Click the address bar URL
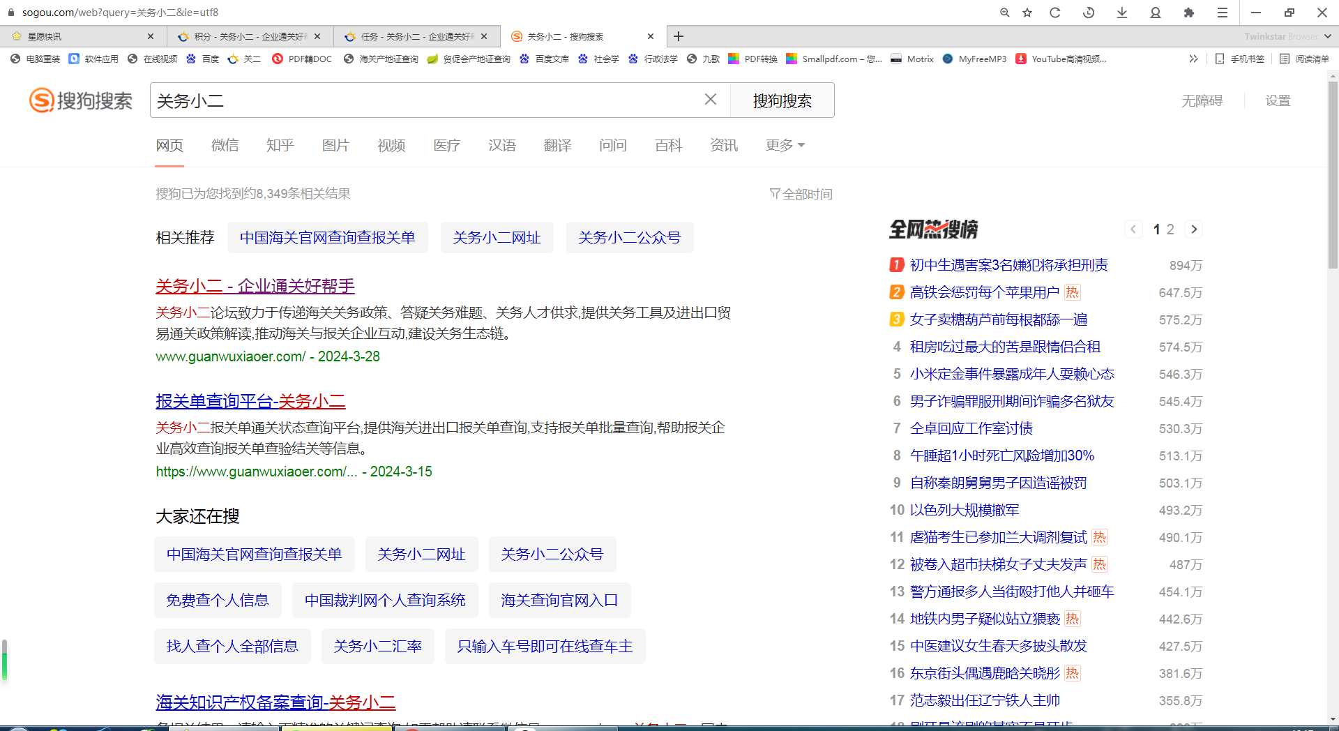 coord(120,13)
